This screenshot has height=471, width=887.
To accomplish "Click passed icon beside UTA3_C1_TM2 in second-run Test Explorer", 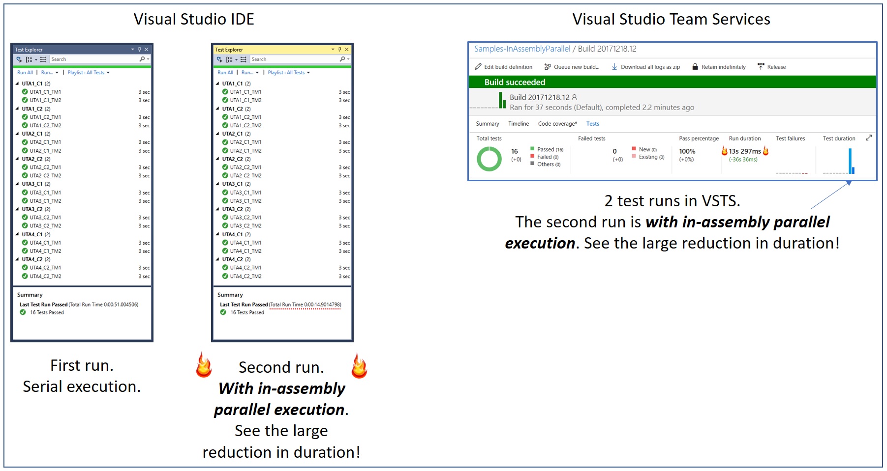I will click(x=225, y=201).
